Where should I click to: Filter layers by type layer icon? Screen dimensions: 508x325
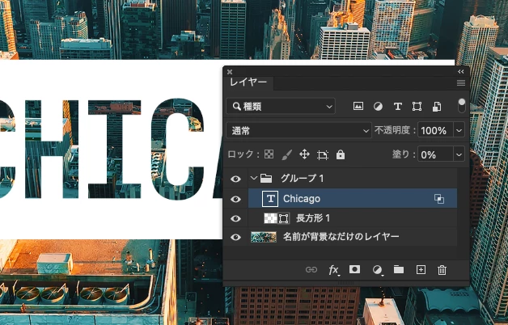(x=397, y=106)
